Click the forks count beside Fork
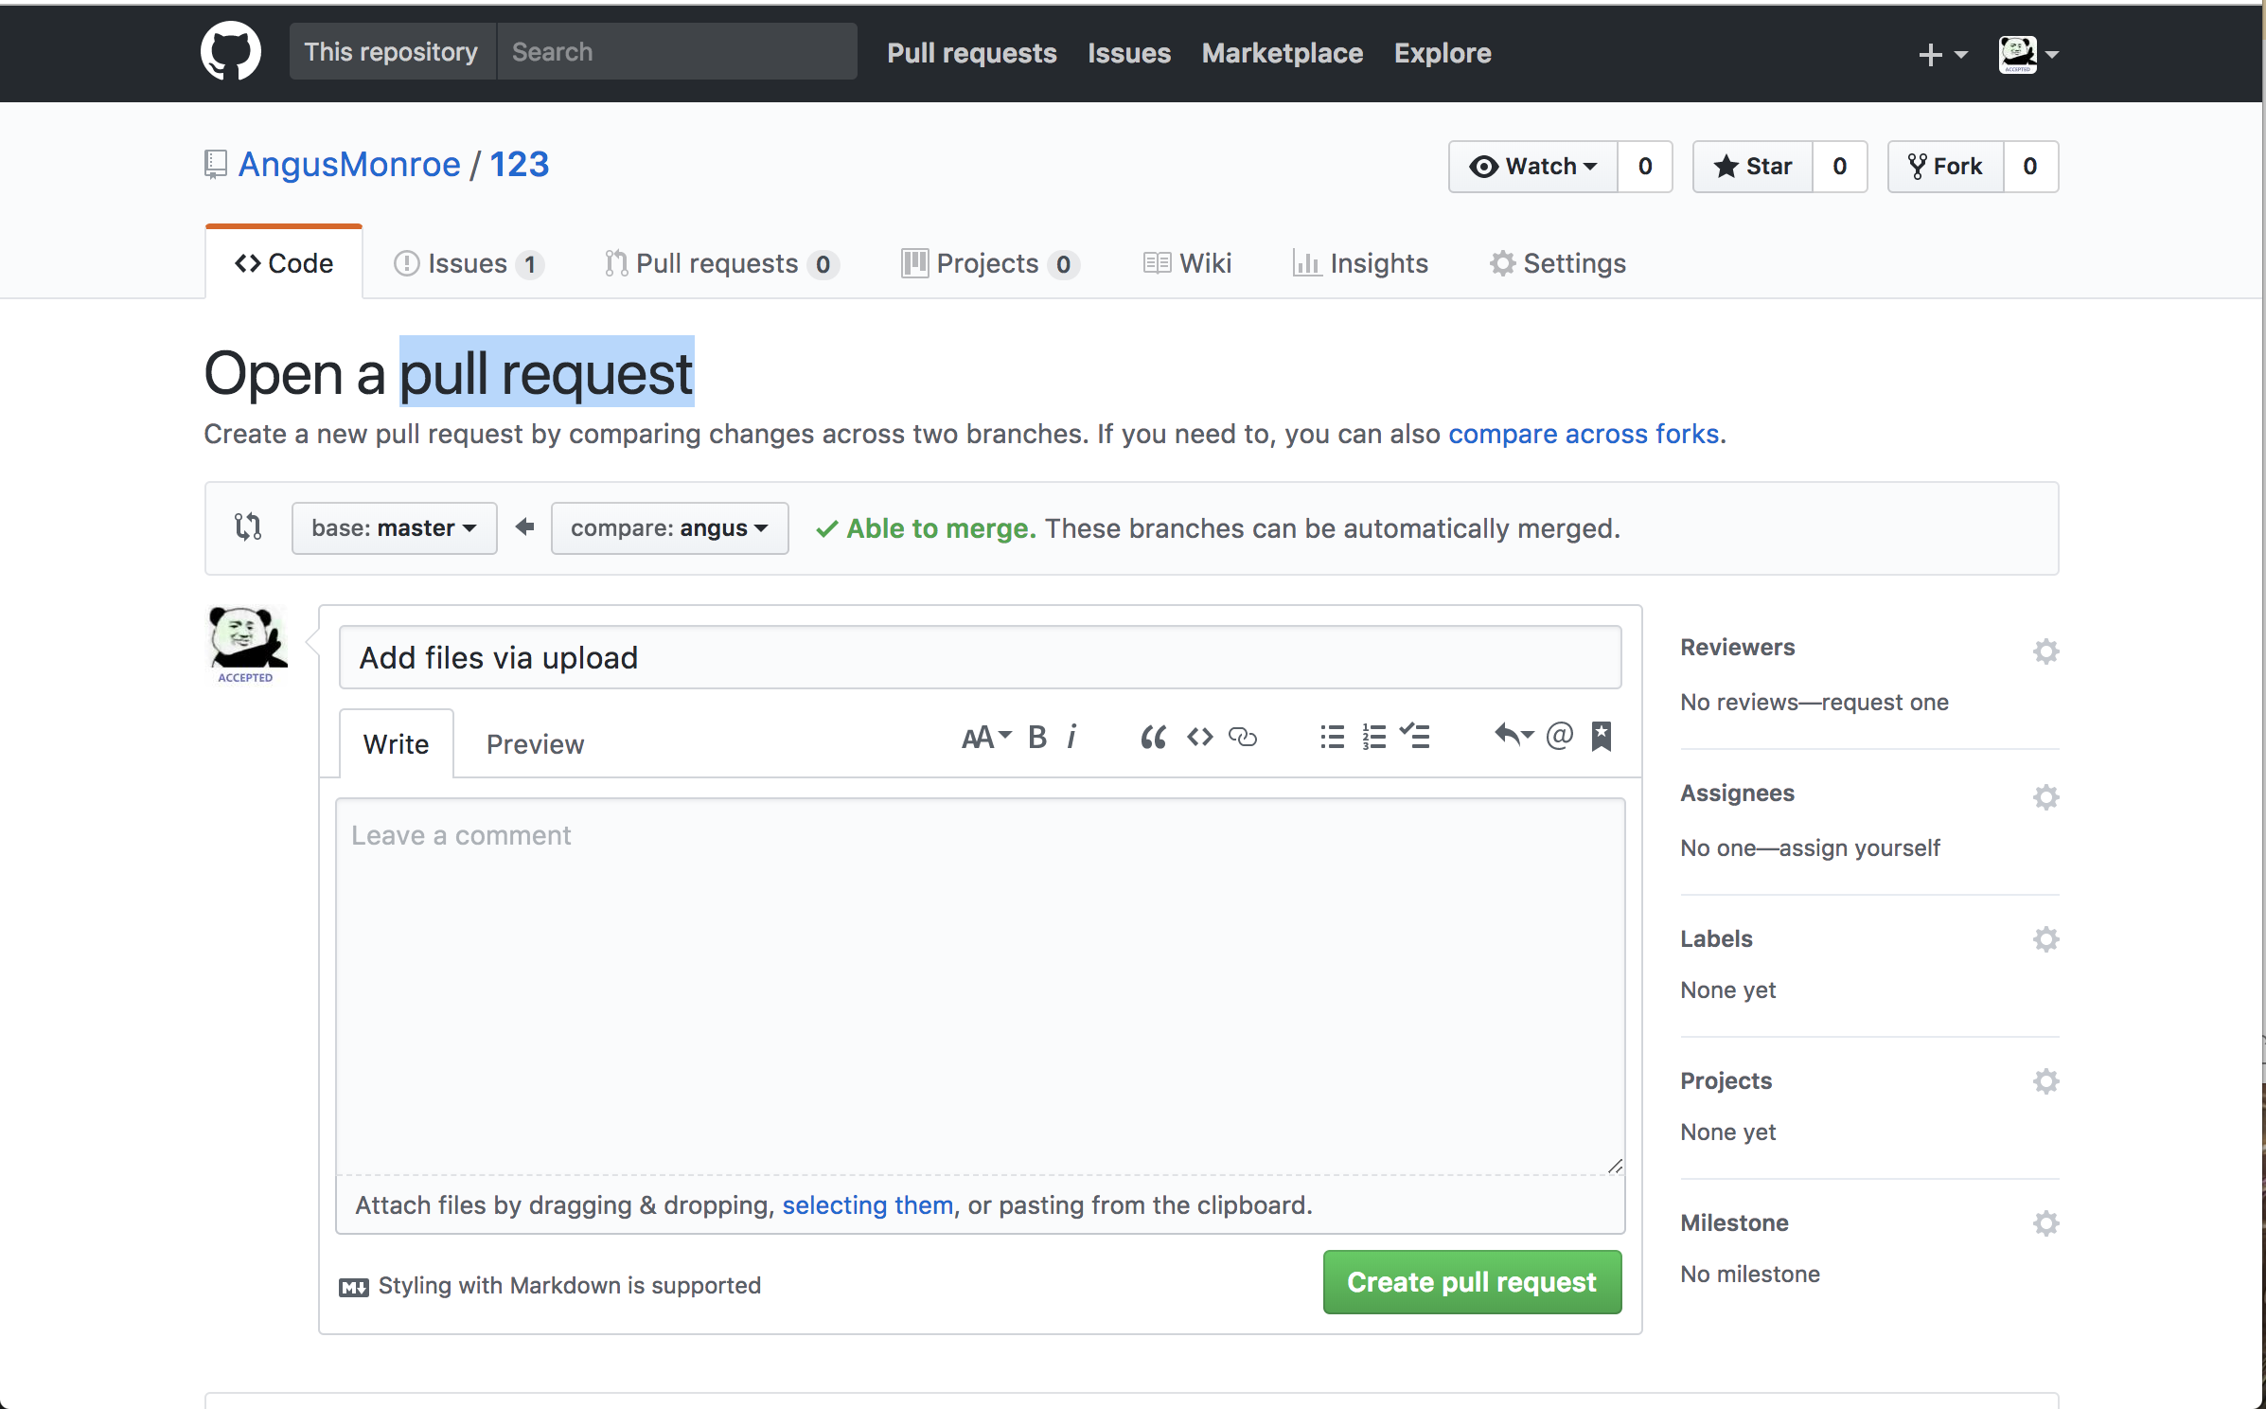This screenshot has height=1409, width=2266. (2030, 167)
